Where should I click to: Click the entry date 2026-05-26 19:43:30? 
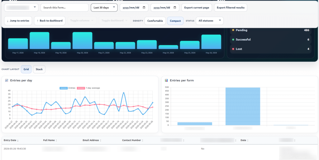click(15, 149)
